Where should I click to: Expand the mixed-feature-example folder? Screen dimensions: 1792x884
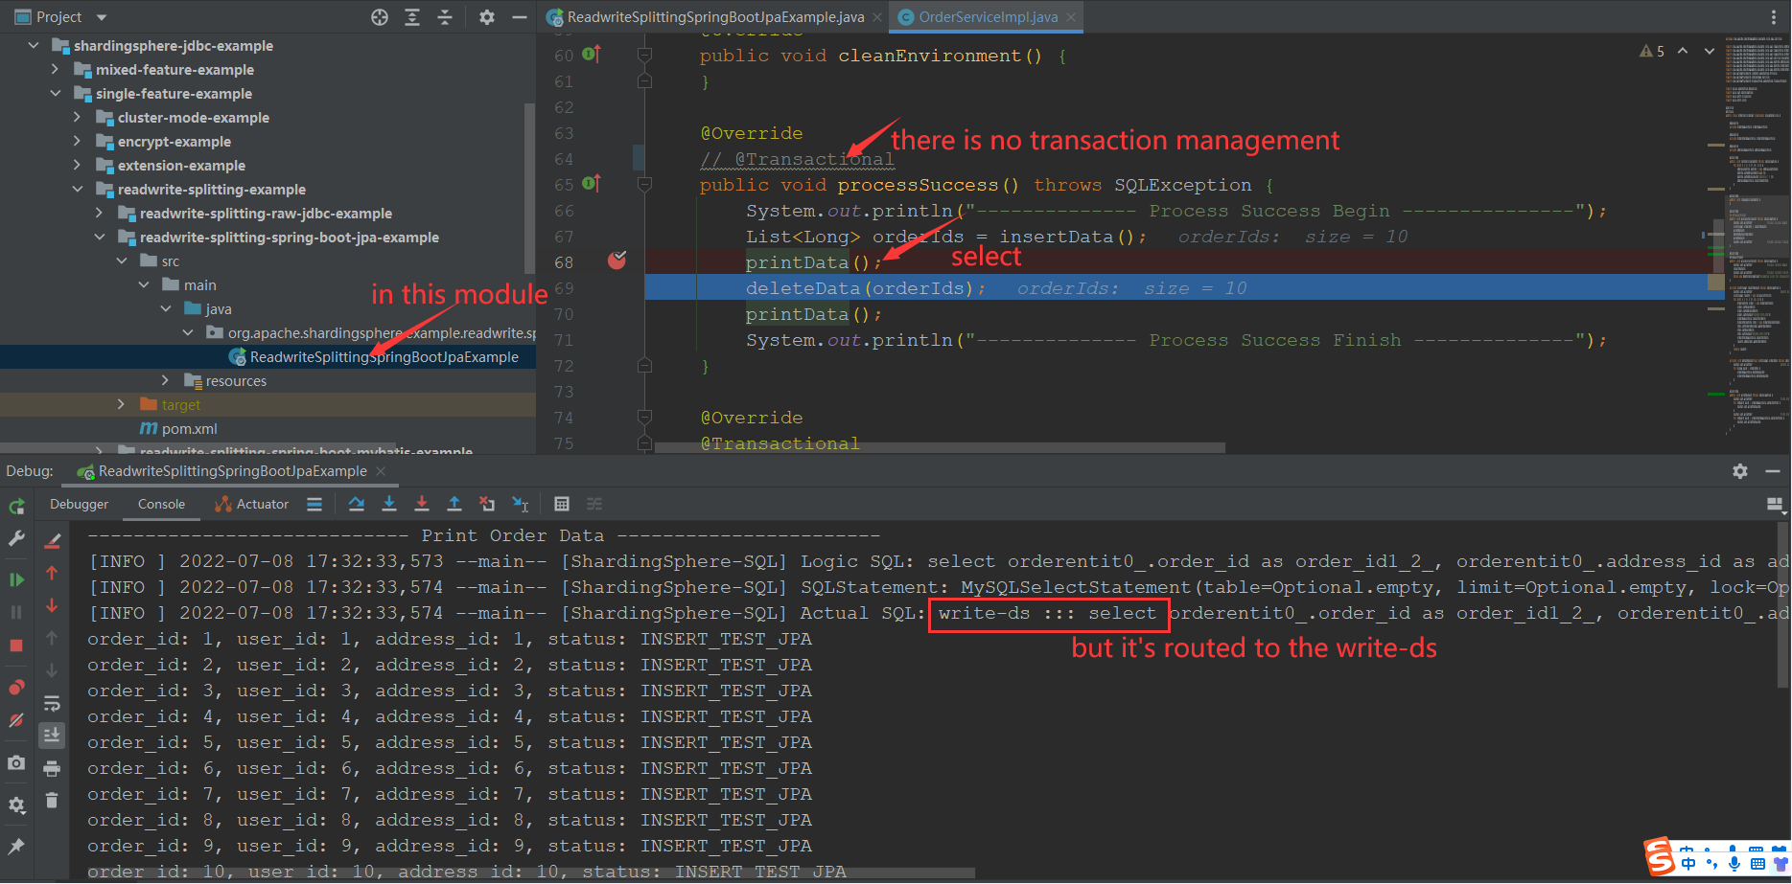pos(56,69)
